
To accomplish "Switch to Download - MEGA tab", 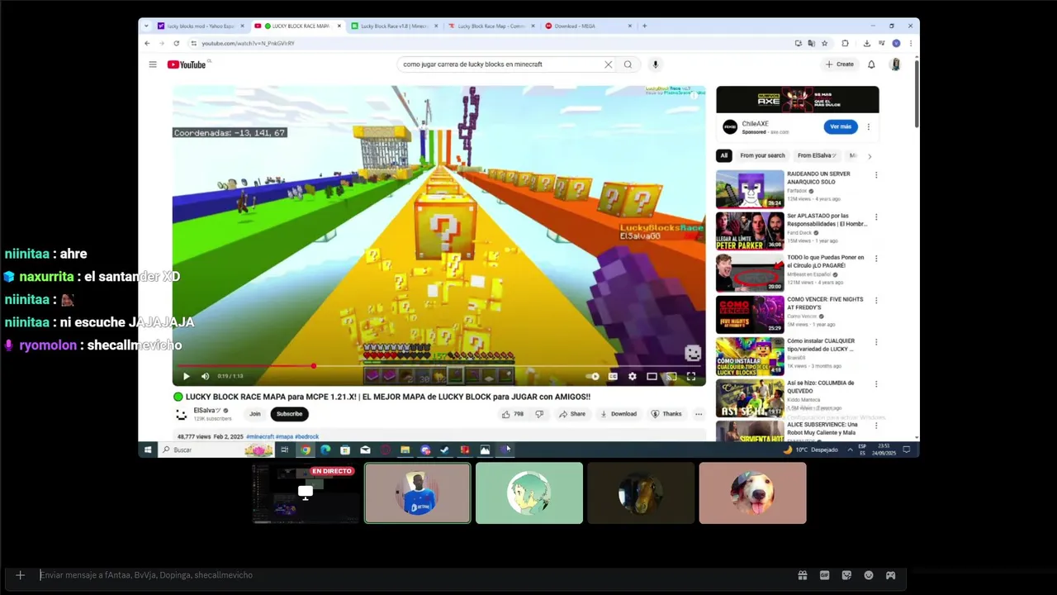I will coord(587,26).
